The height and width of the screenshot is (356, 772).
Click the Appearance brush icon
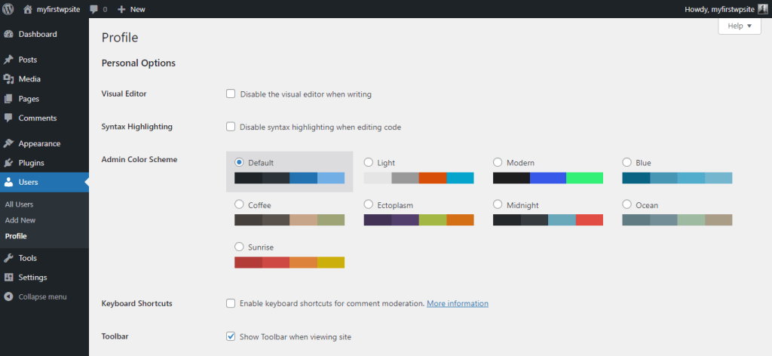click(x=8, y=144)
